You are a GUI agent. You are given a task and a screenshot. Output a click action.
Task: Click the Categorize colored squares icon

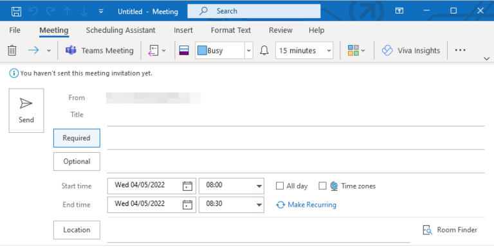[353, 50]
